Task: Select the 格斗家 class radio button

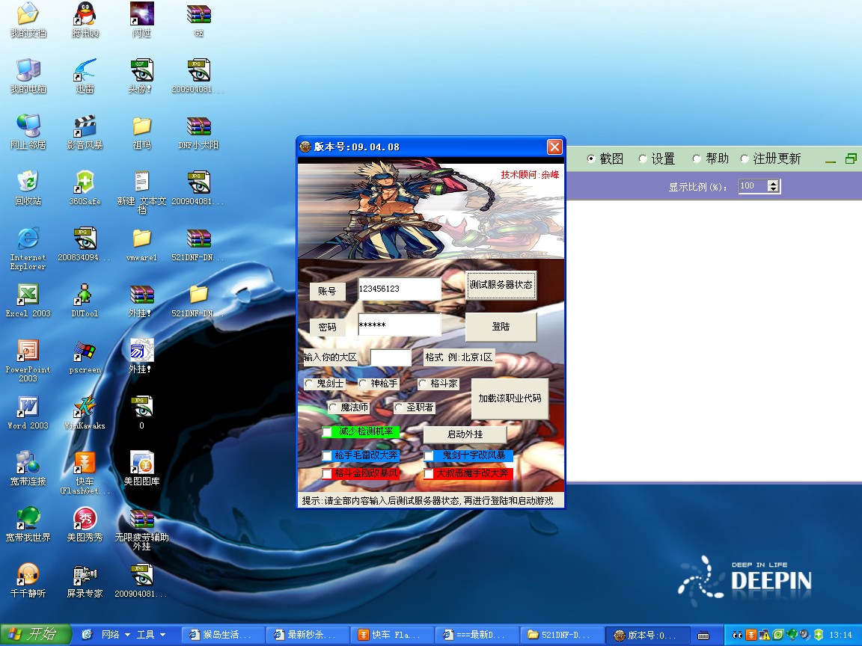Action: 423,384
